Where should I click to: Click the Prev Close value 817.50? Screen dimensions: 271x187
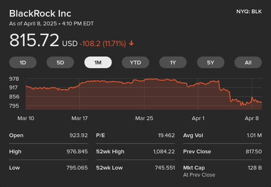click(x=254, y=151)
